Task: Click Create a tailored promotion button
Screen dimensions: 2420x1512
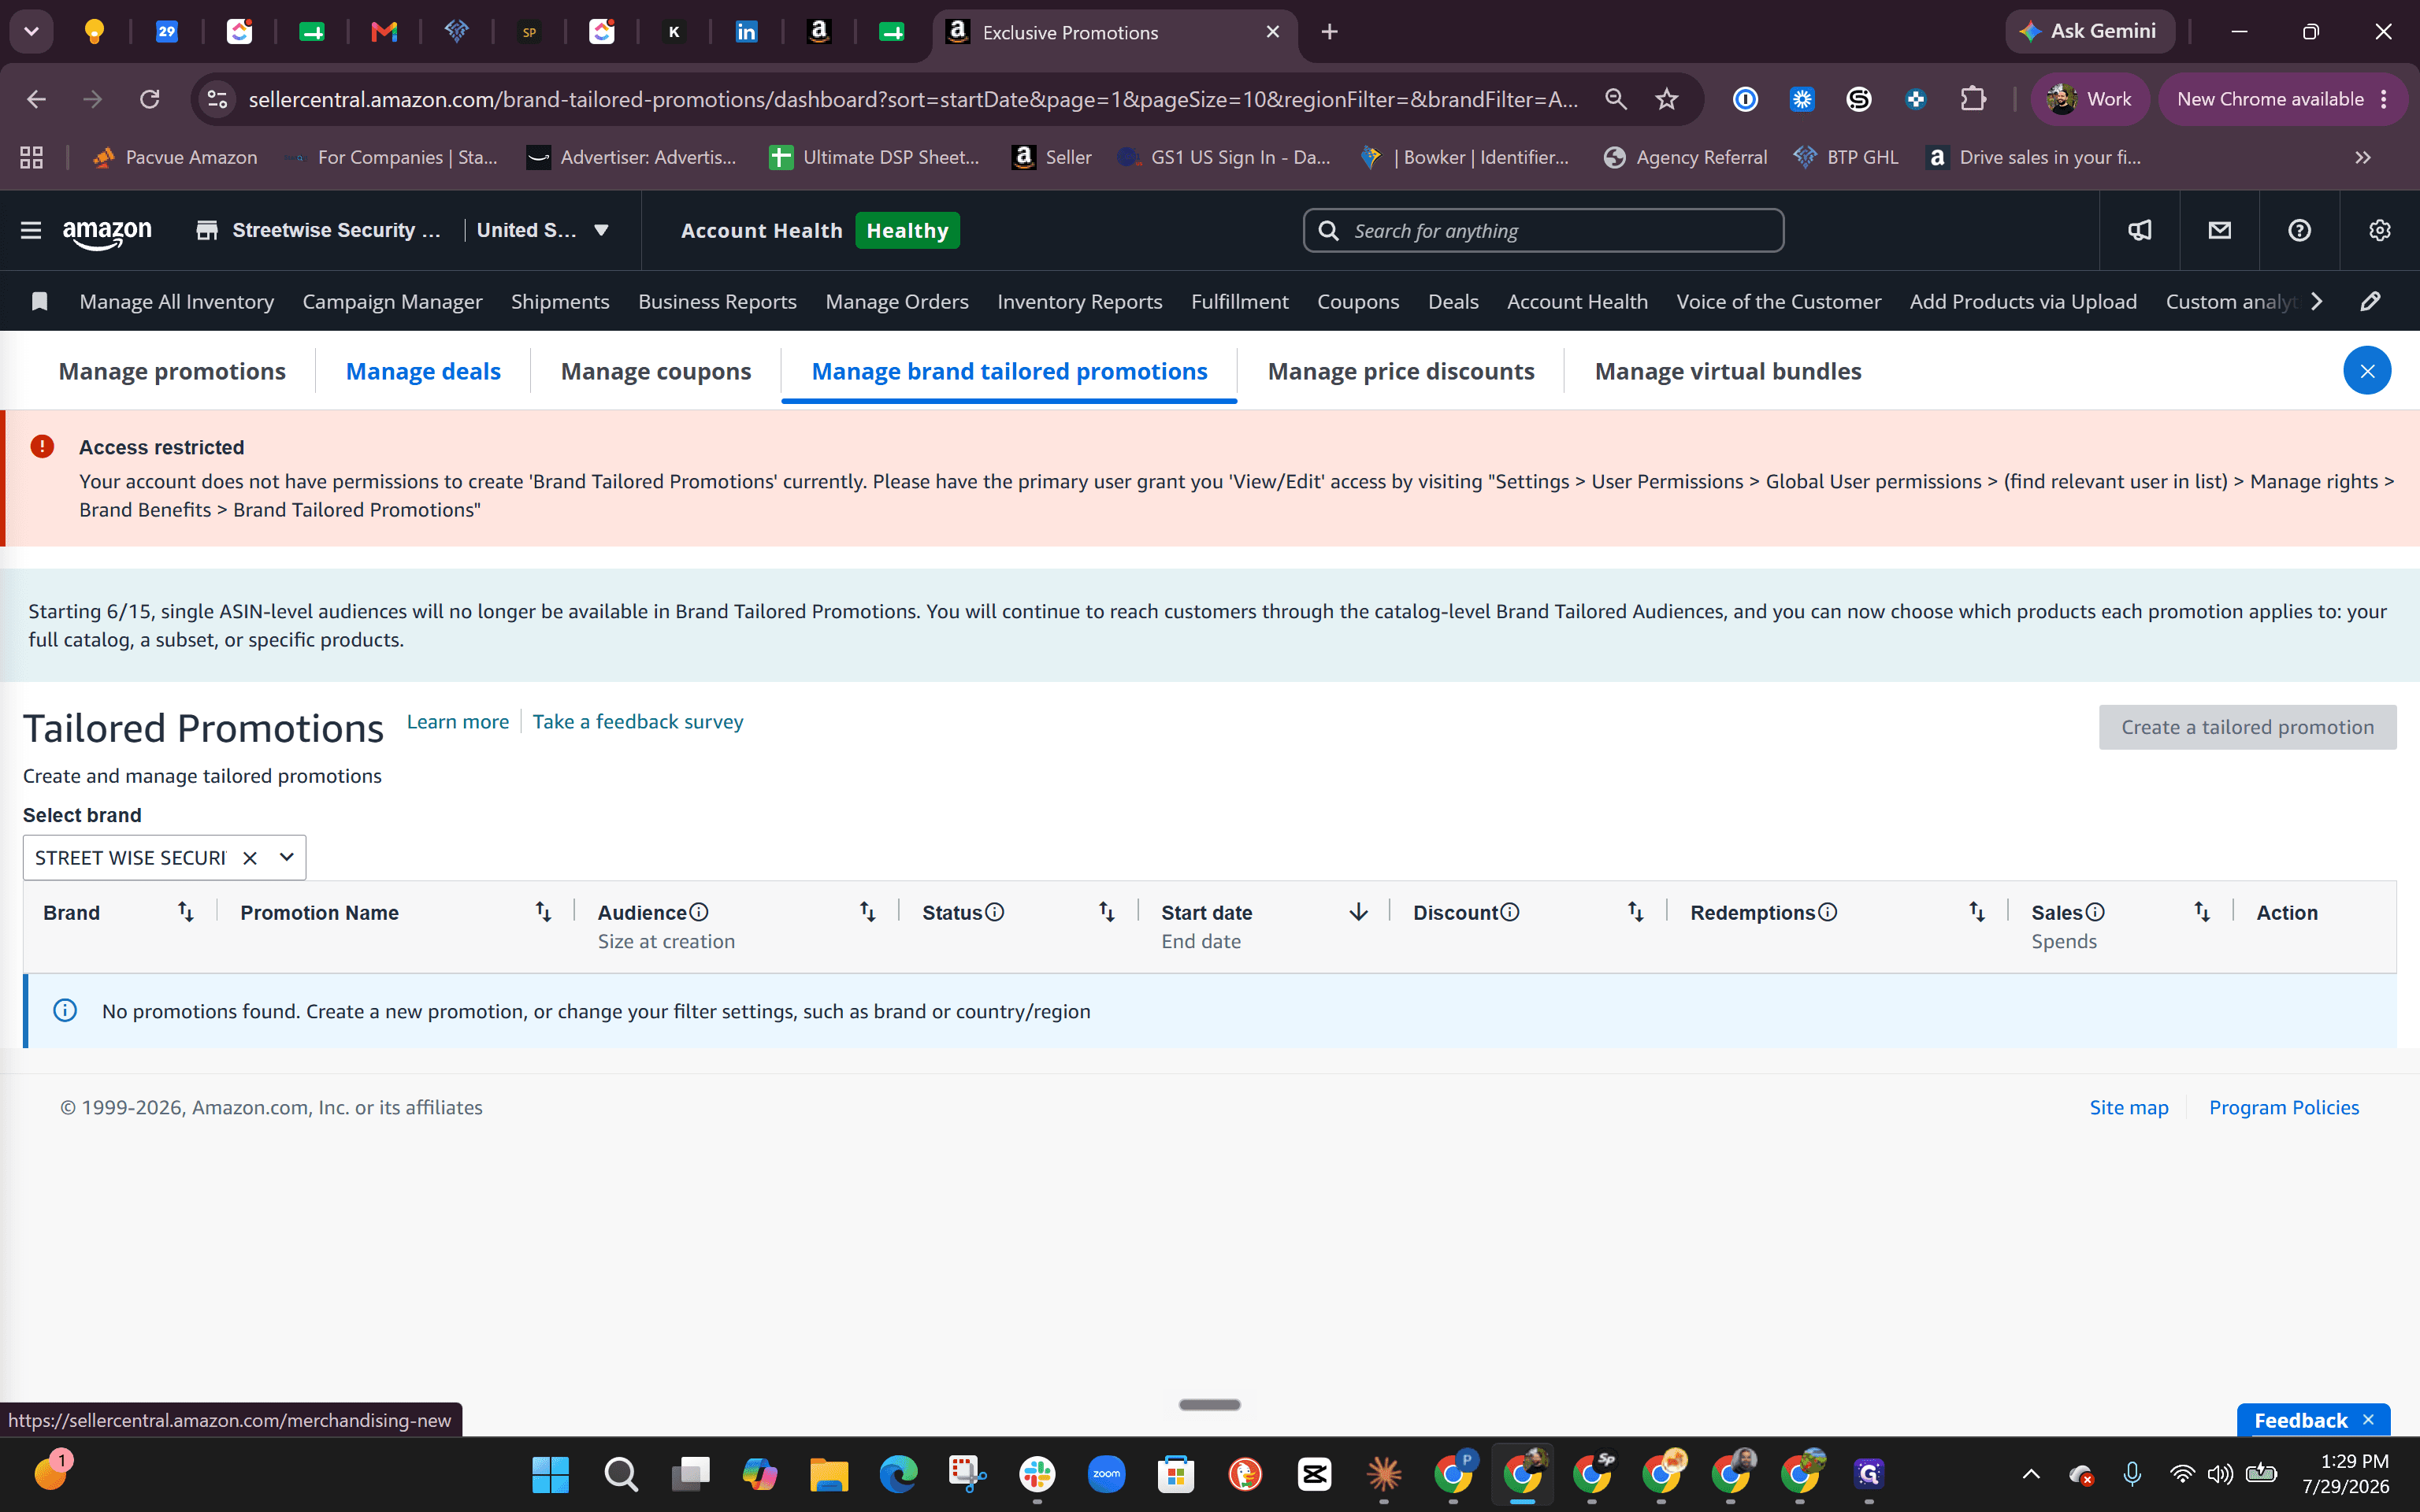Action: [2247, 727]
